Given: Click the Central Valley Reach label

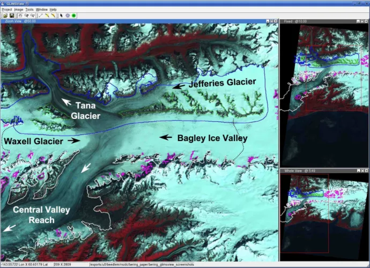Looking at the screenshot, I should pyautogui.click(x=41, y=215).
